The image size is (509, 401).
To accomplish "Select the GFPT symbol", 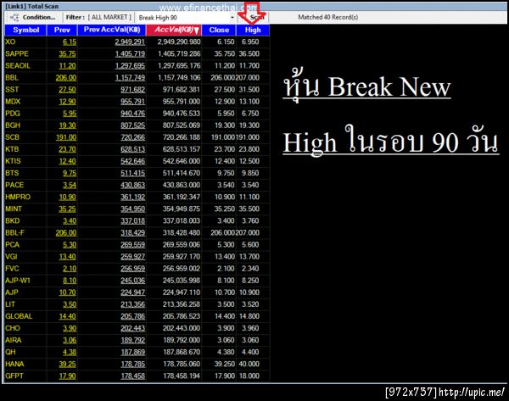I will click(x=14, y=376).
